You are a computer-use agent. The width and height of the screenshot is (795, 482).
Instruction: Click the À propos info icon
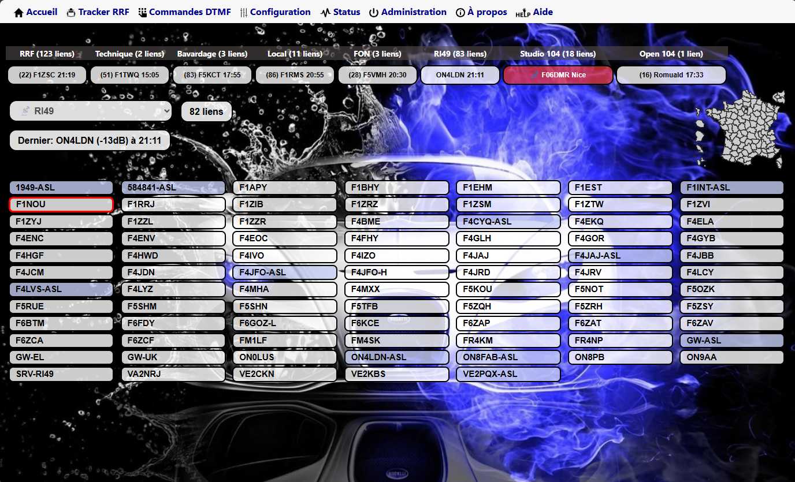pos(460,12)
